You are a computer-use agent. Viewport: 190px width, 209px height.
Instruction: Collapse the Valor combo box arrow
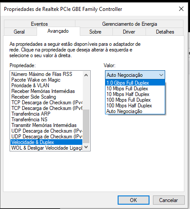point(161,75)
